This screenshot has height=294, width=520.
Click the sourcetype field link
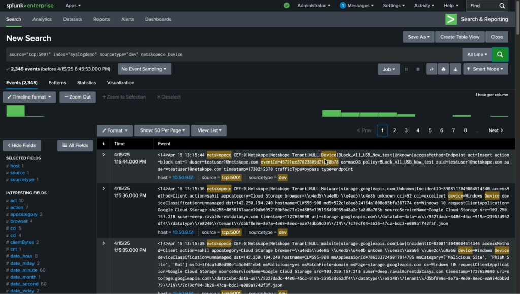[x=22, y=180]
